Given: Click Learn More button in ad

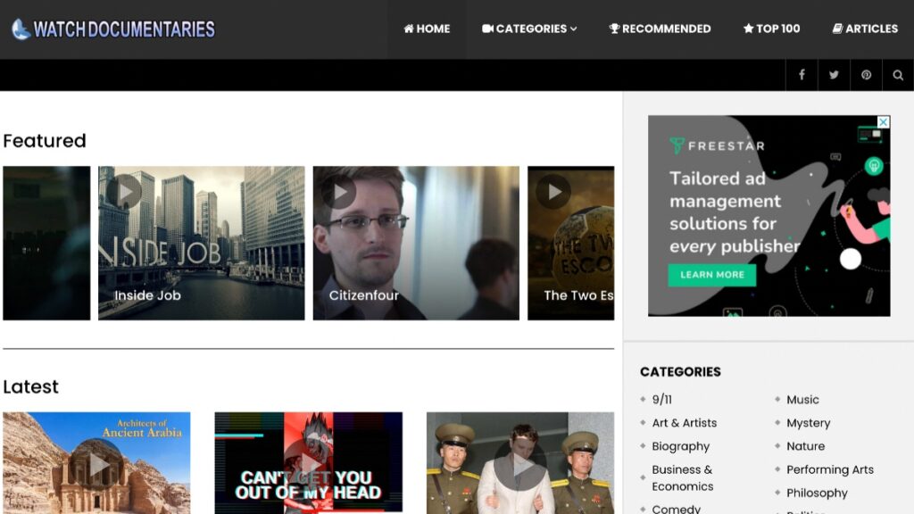Looking at the screenshot, I should coord(711,275).
